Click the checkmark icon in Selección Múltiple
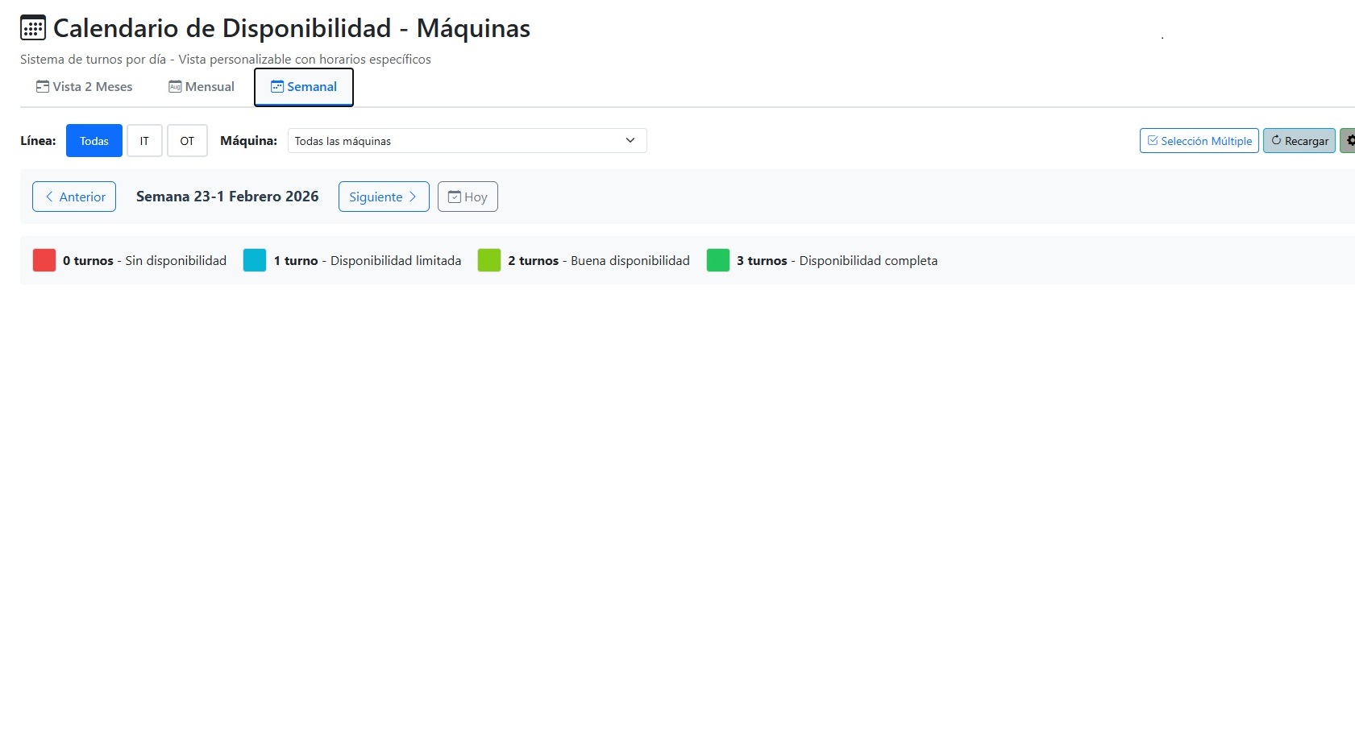 tap(1153, 139)
